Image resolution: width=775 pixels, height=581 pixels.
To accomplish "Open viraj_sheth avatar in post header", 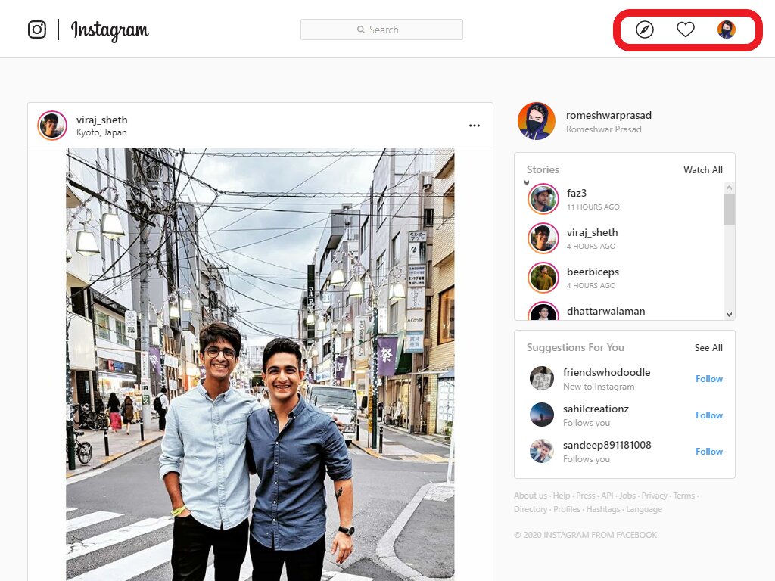I will tap(52, 126).
